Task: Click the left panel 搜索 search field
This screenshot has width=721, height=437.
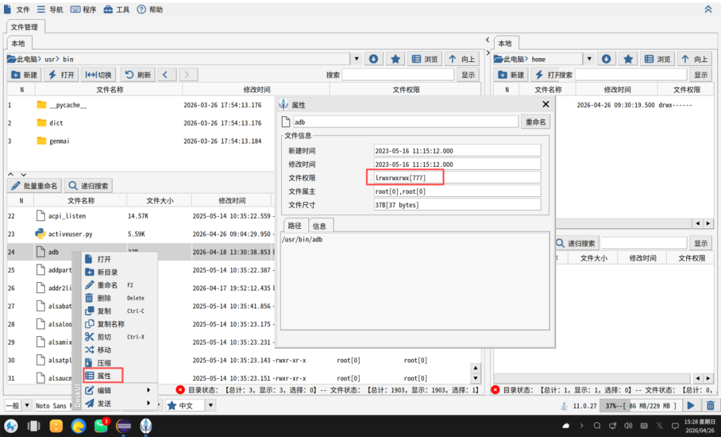Action: (x=398, y=75)
